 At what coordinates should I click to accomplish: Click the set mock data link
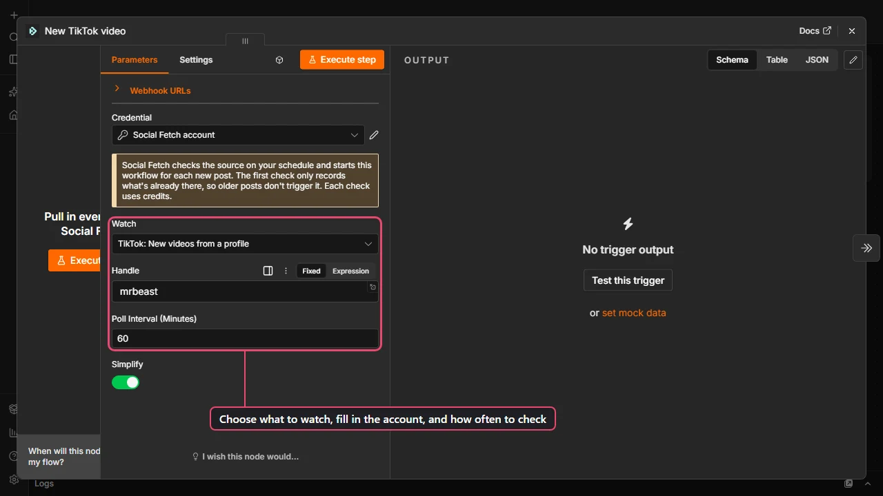(x=634, y=313)
